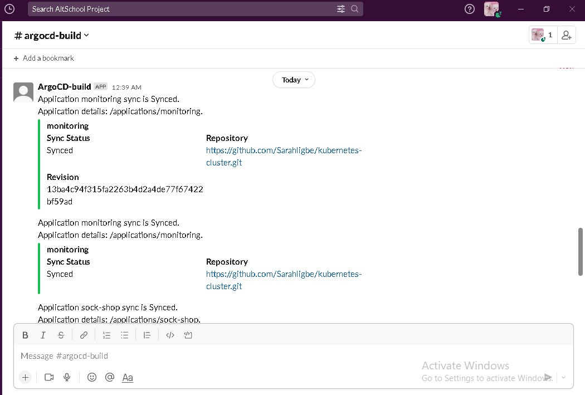
Task: Open second kubernetes-cluster.git repository link
Action: pyautogui.click(x=284, y=280)
